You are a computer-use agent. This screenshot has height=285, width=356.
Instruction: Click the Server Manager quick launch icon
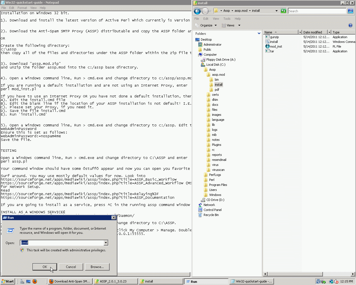[x=22, y=281]
